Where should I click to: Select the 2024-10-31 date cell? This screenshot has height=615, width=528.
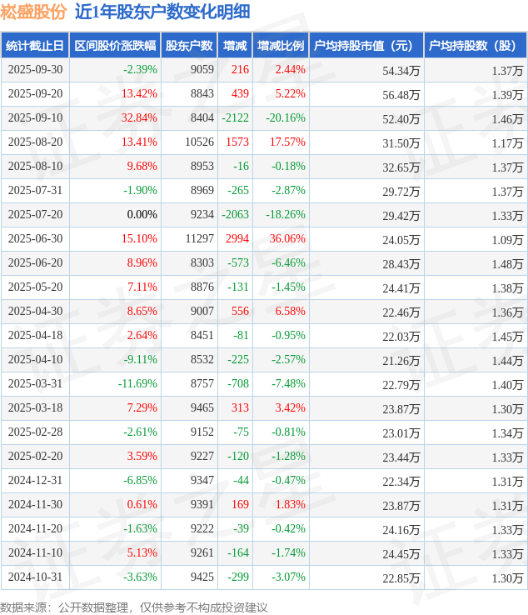tap(36, 577)
